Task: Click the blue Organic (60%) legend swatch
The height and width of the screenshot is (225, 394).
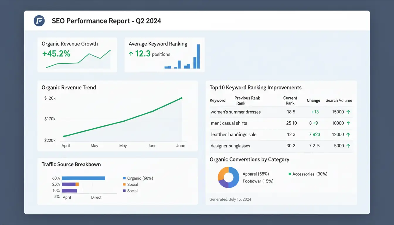Action: click(x=124, y=178)
